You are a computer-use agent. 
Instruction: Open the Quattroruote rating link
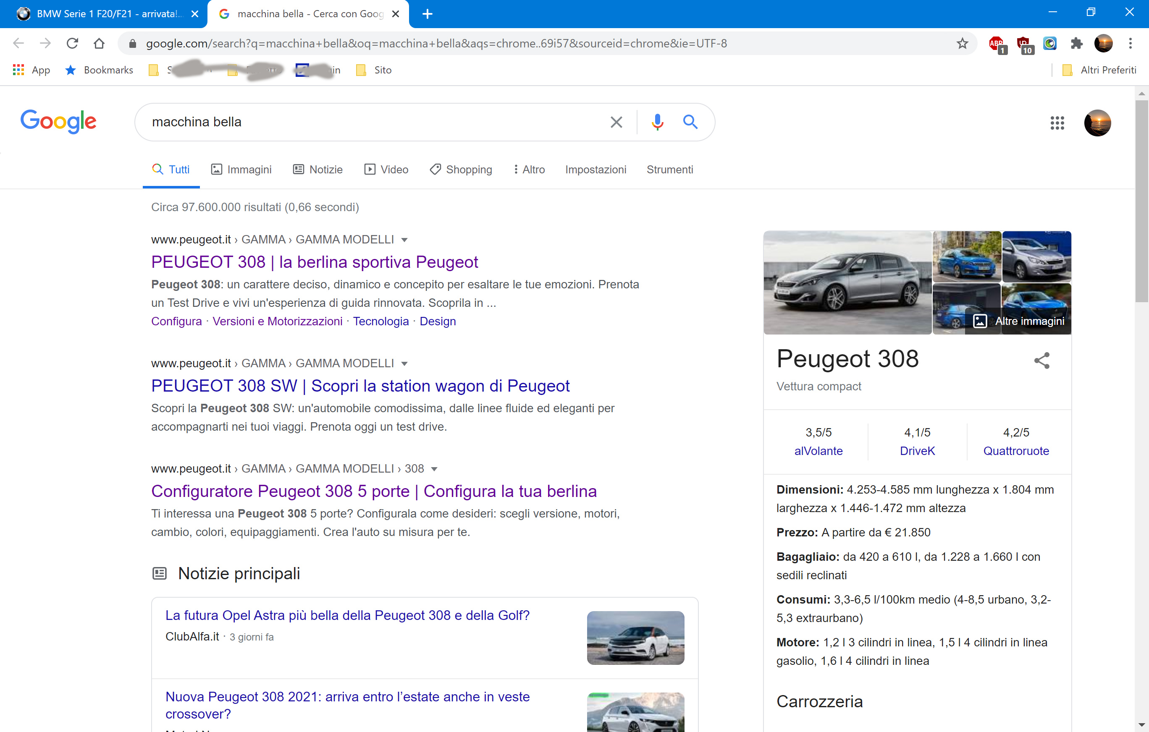(x=1016, y=451)
